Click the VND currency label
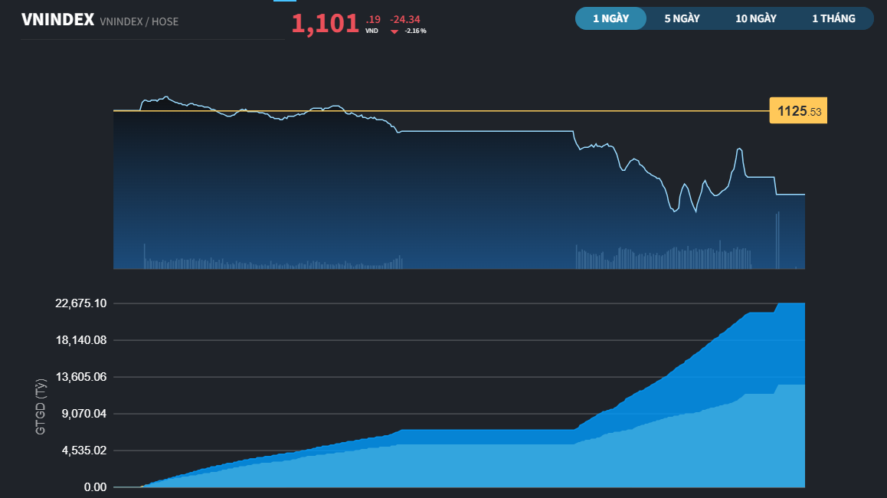The height and width of the screenshot is (498, 887). tap(371, 31)
